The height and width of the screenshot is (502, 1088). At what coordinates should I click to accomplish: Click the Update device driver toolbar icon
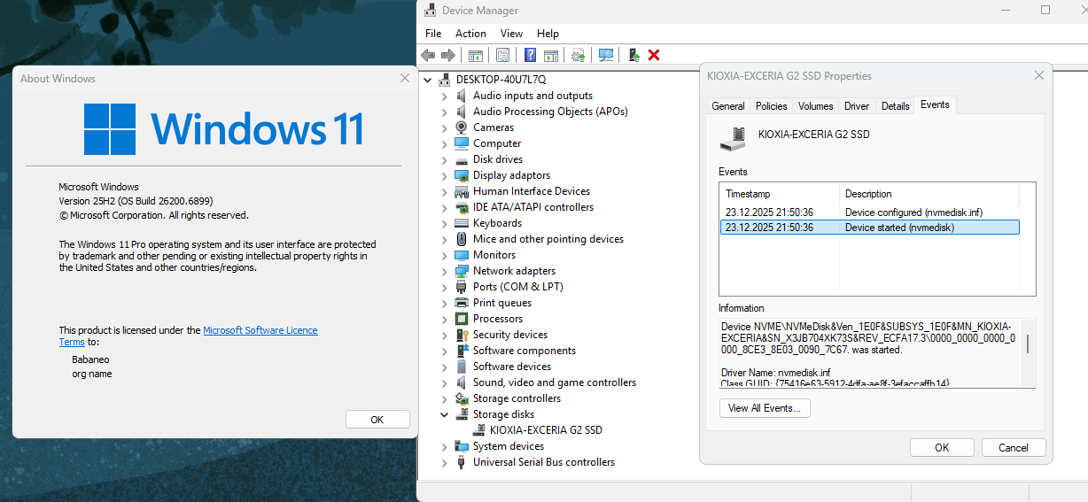click(x=579, y=55)
